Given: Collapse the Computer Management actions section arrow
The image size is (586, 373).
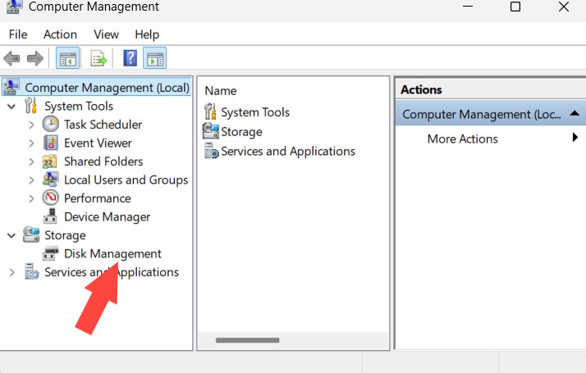Looking at the screenshot, I should 575,113.
